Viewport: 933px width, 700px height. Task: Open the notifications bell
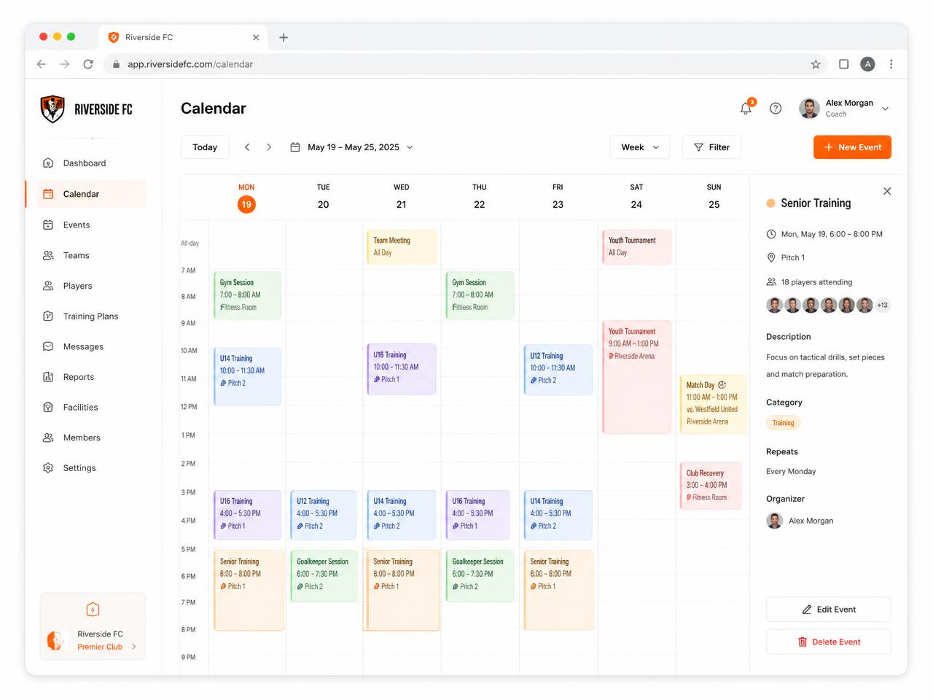[746, 108]
